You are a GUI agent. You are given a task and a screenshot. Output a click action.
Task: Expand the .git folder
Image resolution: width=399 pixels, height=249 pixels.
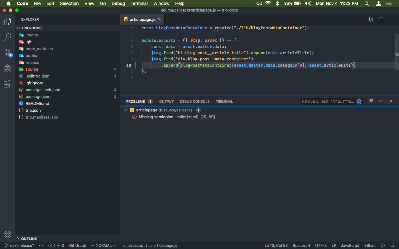[x=67, y=42]
